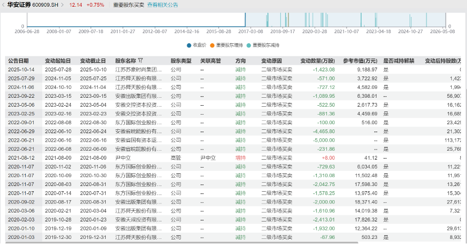467x244 pixels.
Task: Select the 2021-08-12 增持 table row
Action: [234, 158]
